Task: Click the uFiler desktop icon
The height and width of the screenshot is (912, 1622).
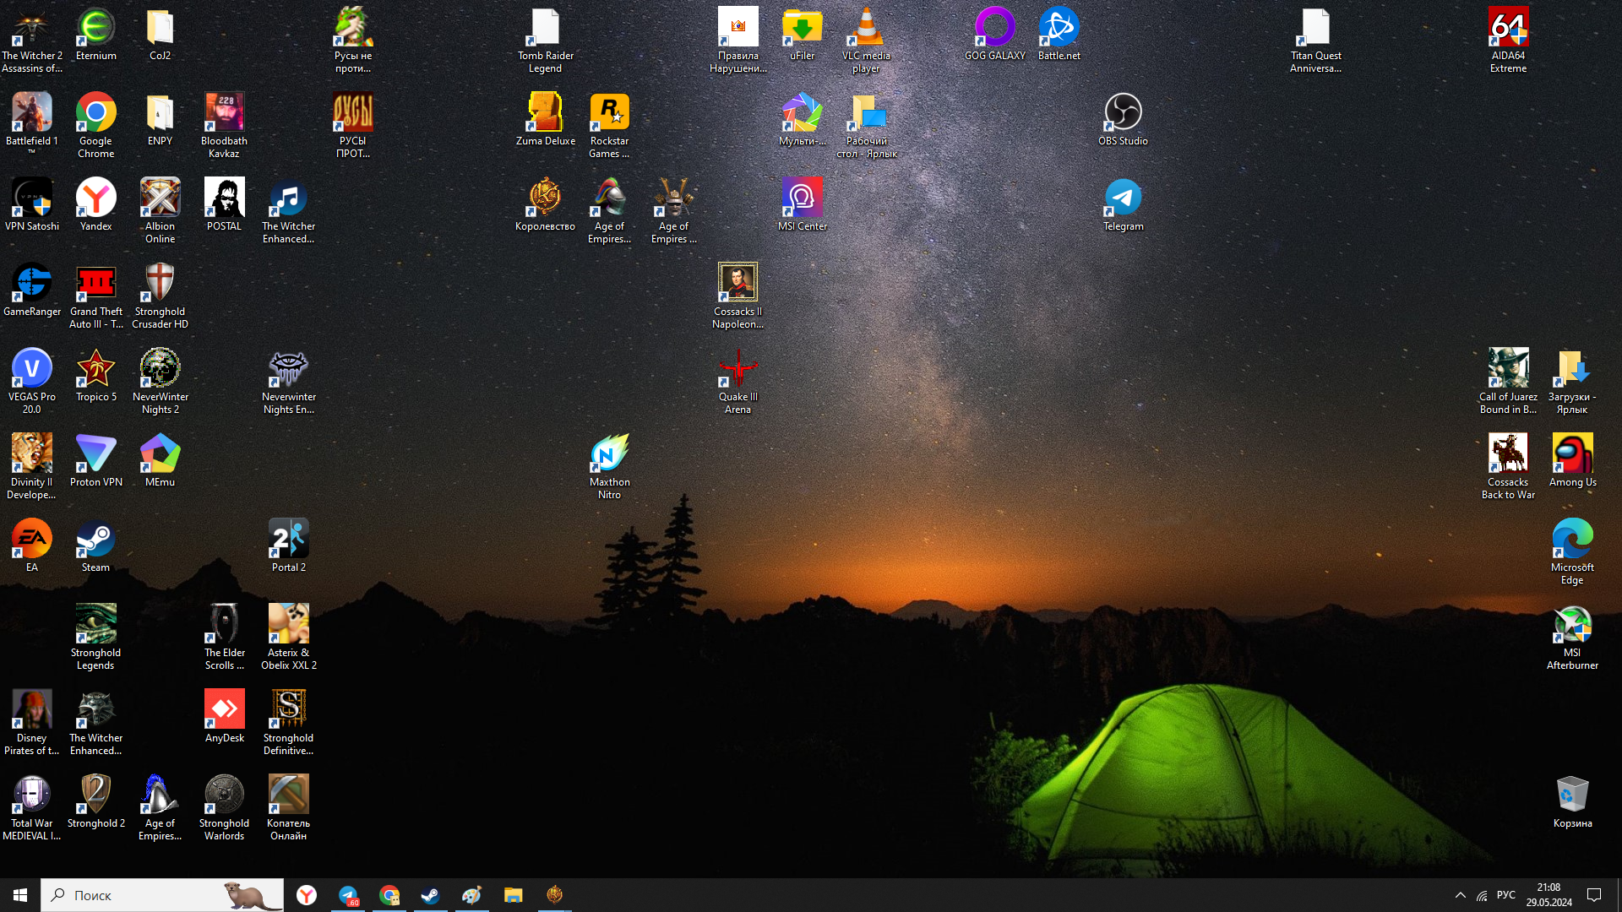Action: click(x=803, y=27)
